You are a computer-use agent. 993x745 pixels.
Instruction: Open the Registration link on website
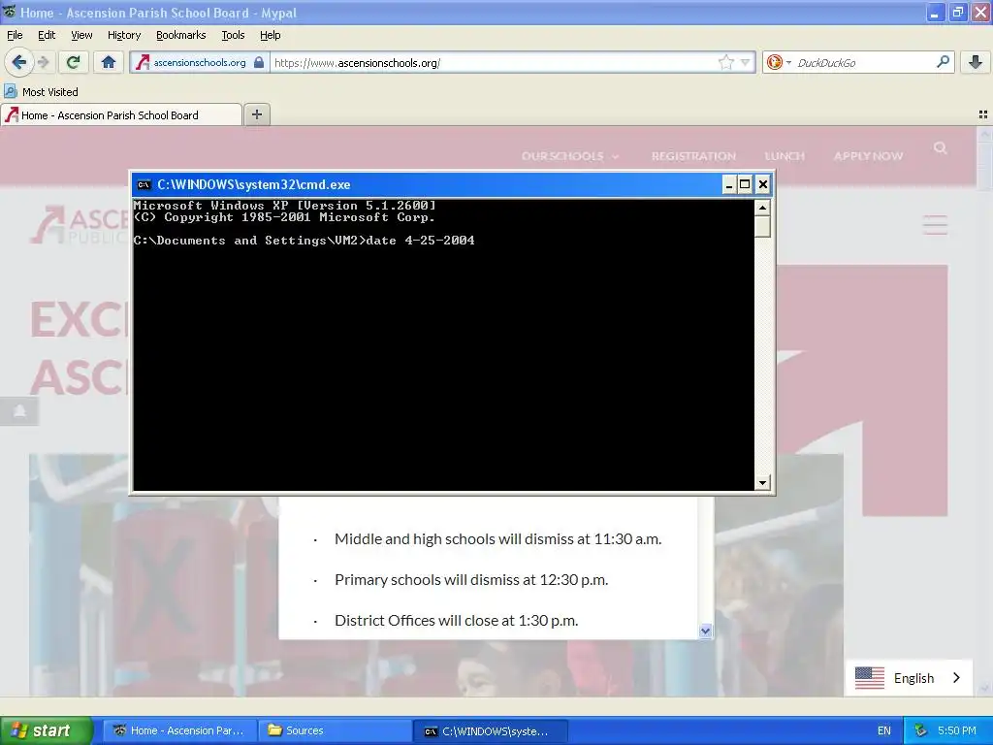[693, 156]
